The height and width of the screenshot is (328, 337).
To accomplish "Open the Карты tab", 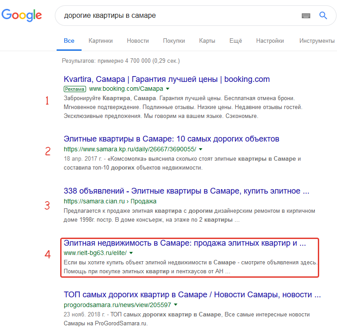I will 207,41.
